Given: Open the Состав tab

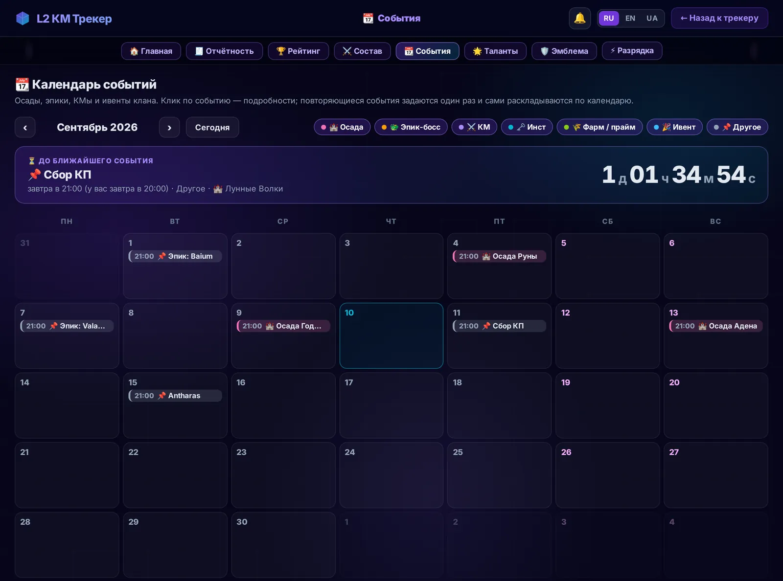Looking at the screenshot, I should pyautogui.click(x=362, y=51).
